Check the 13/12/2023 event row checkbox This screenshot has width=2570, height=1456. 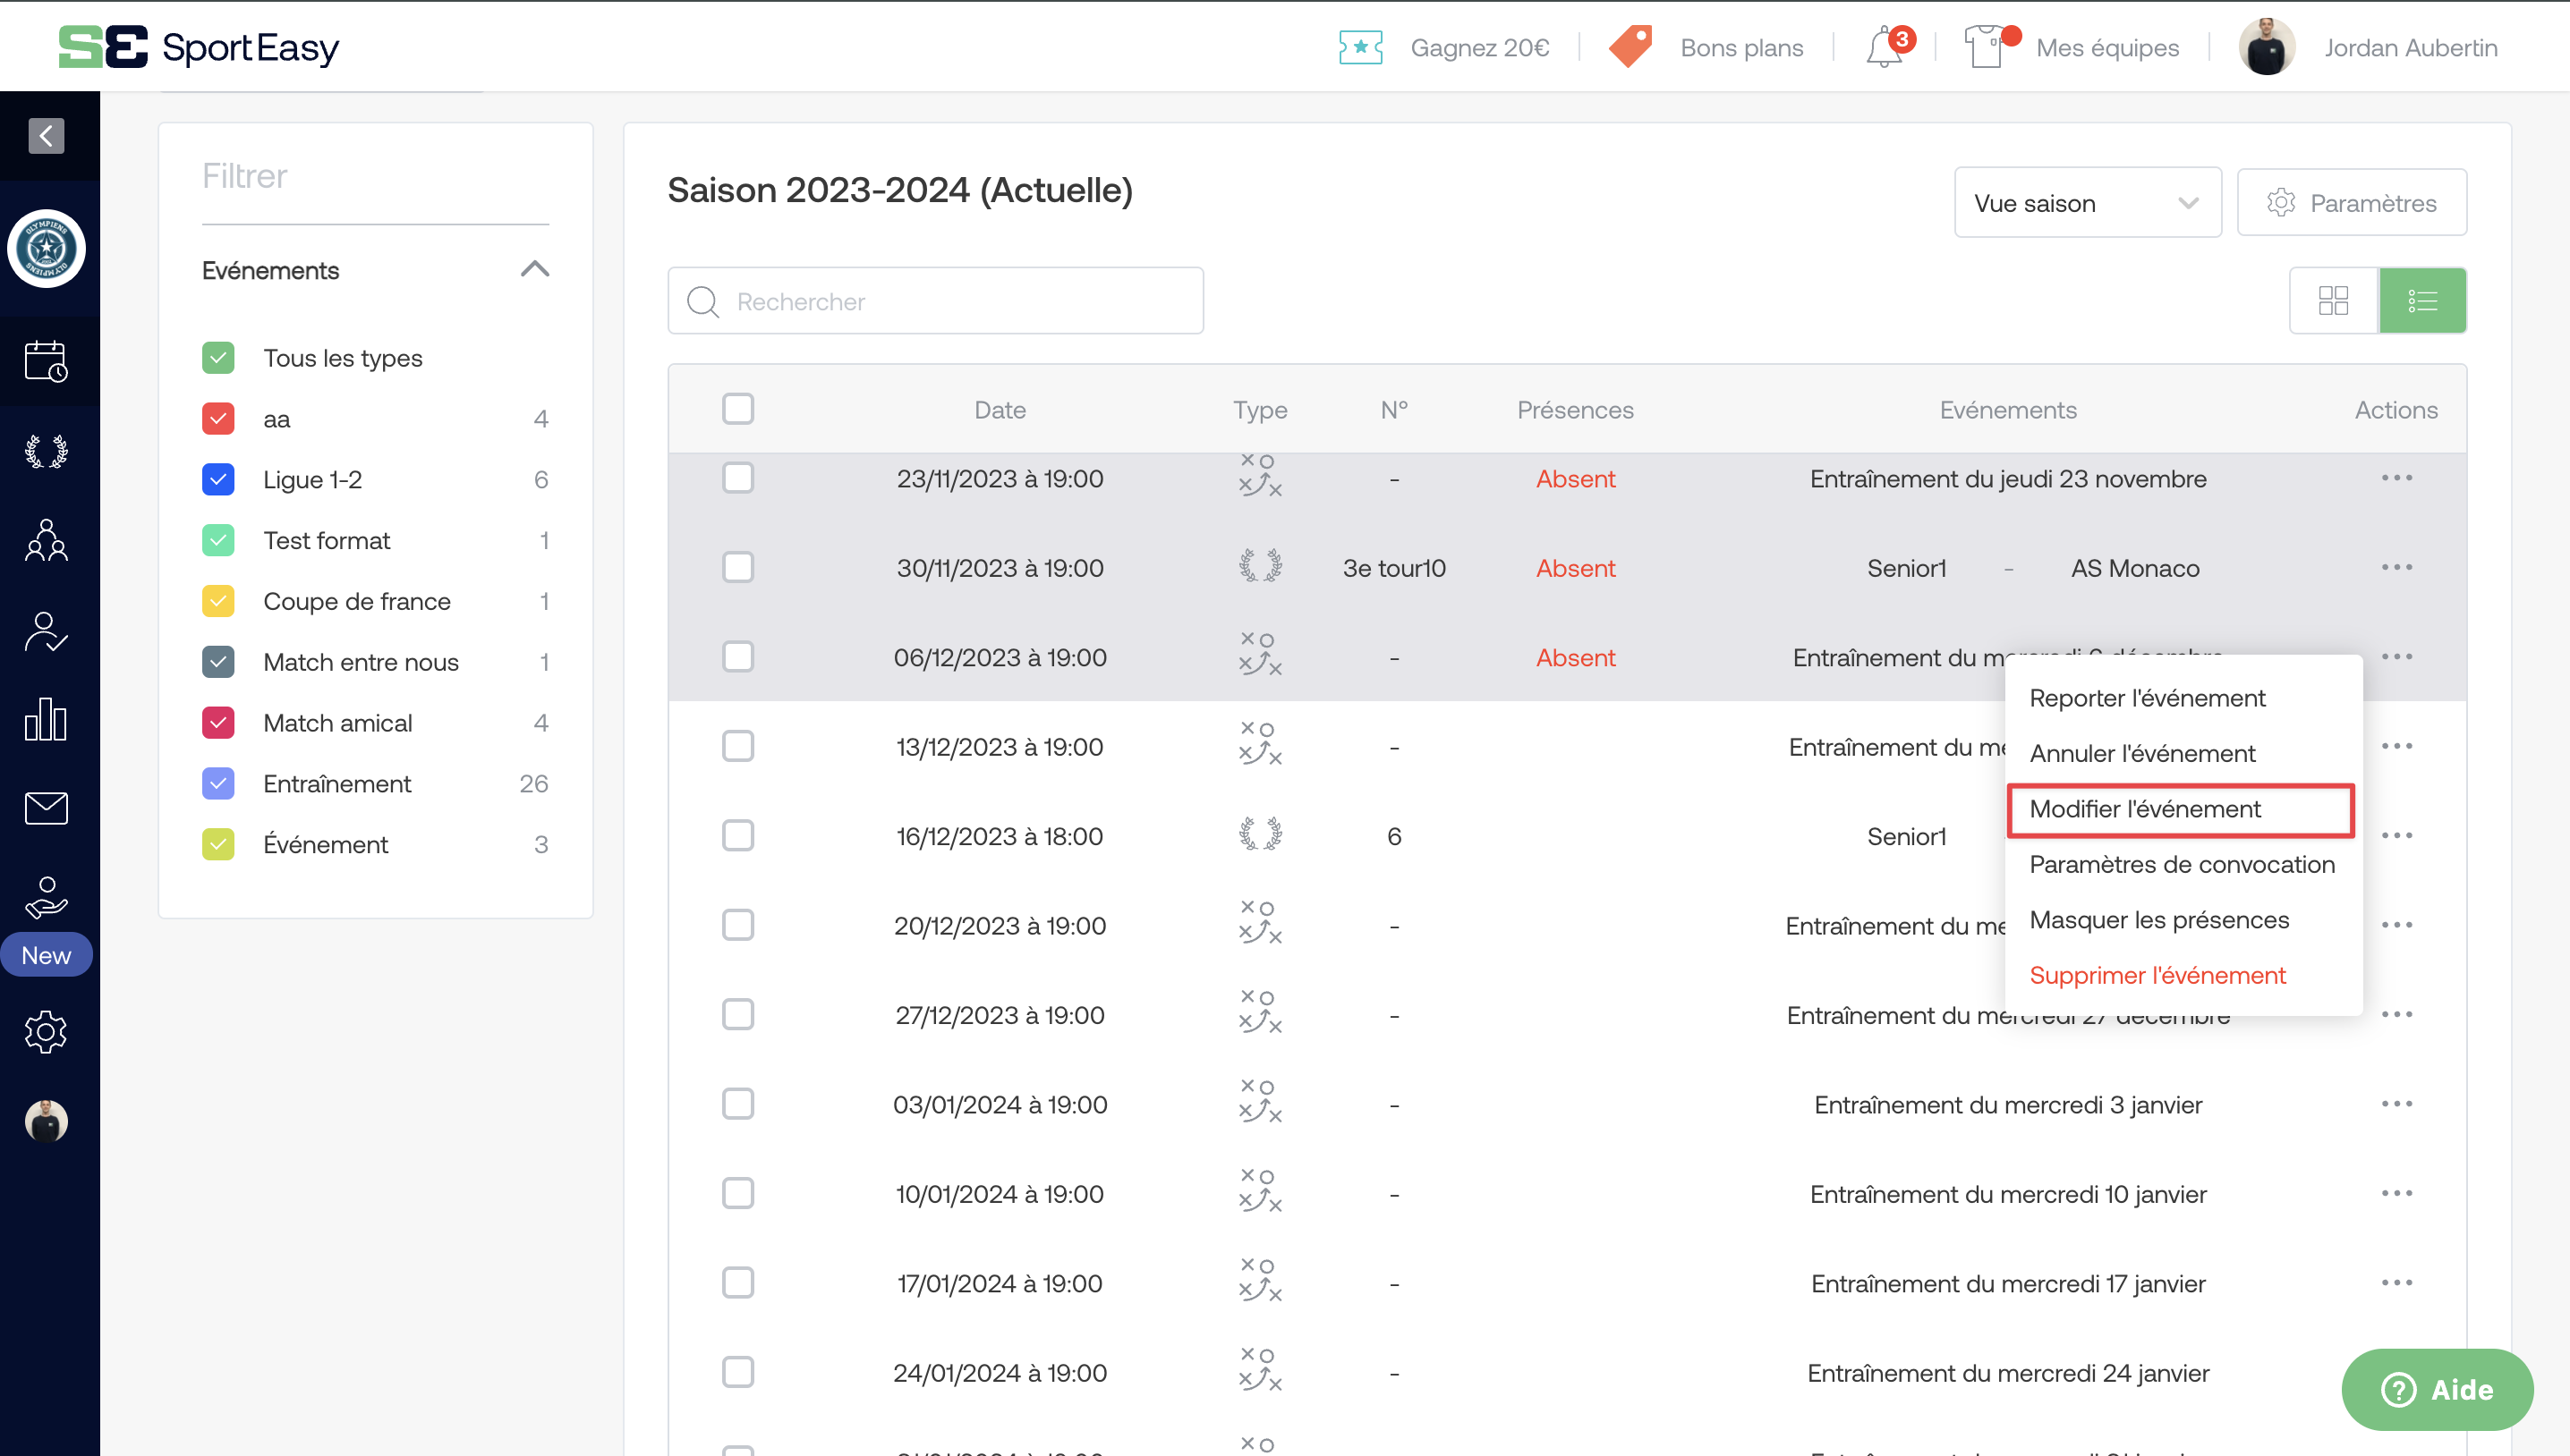pyautogui.click(x=738, y=746)
